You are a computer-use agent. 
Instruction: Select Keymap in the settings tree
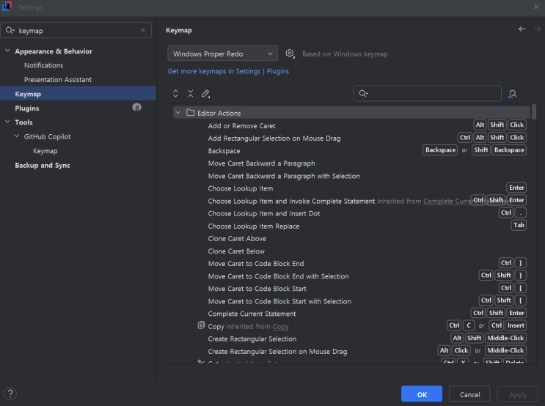click(x=78, y=94)
